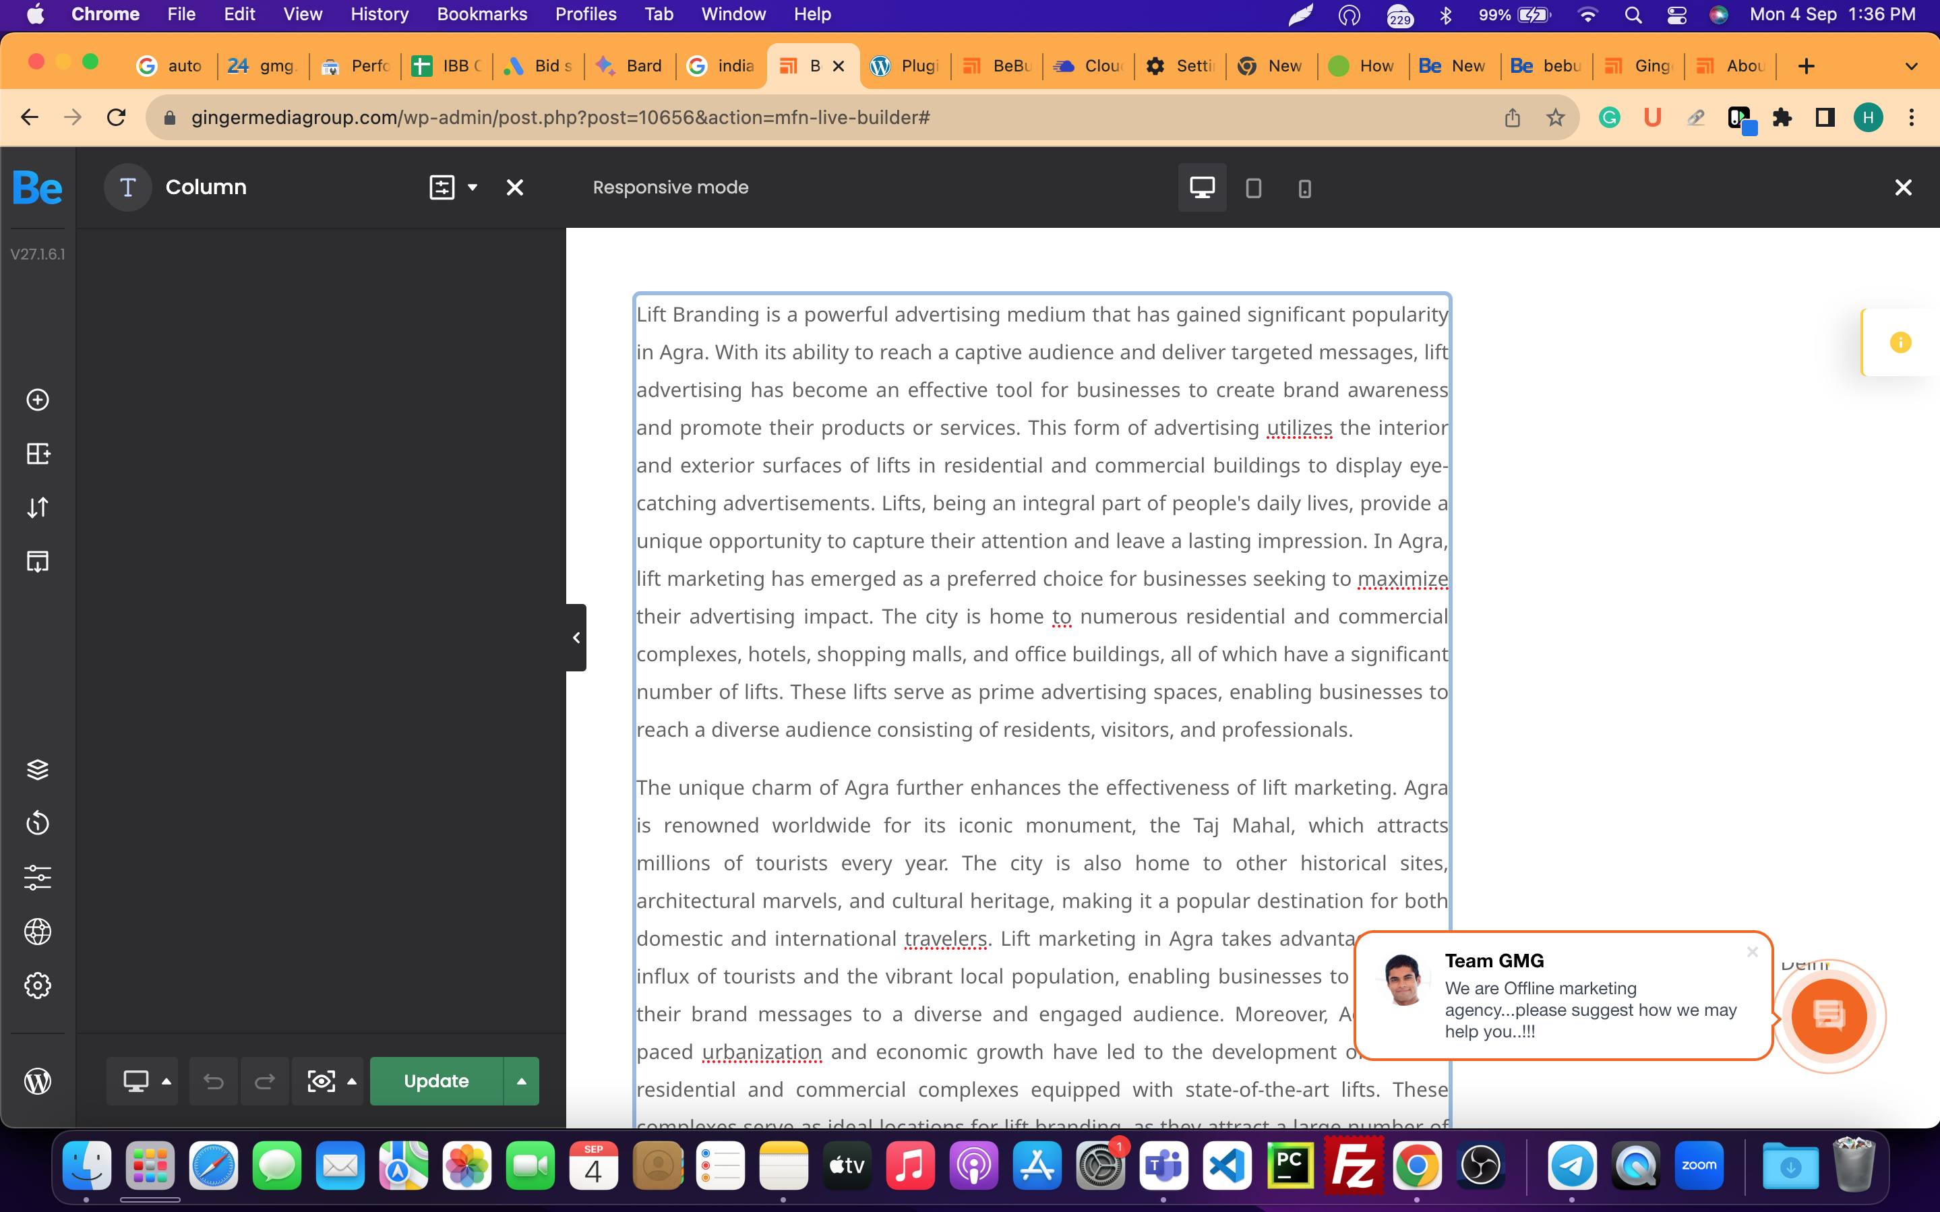Undo the last change

click(x=213, y=1081)
